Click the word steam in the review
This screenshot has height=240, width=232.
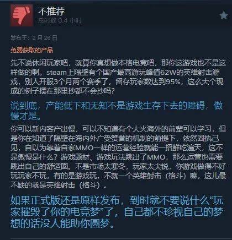pos(57,73)
